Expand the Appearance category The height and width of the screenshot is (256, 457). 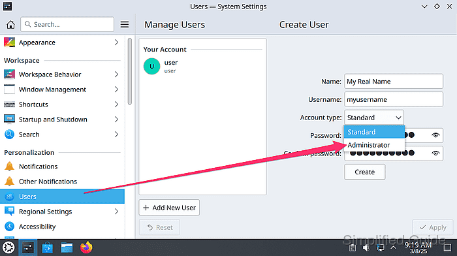coord(63,42)
